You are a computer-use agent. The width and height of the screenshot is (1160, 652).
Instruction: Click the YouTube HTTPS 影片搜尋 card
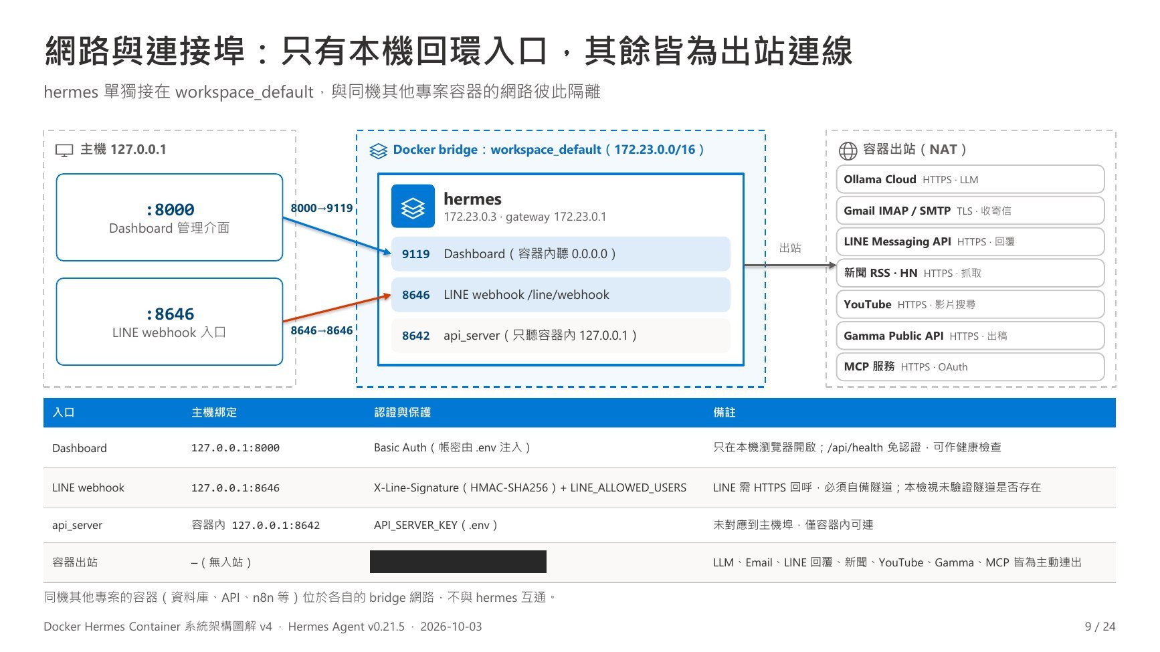click(970, 304)
